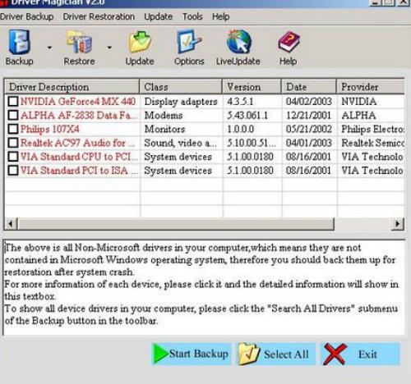Sort by Version column header
Image resolution: width=411 pixels, height=384 pixels.
252,87
